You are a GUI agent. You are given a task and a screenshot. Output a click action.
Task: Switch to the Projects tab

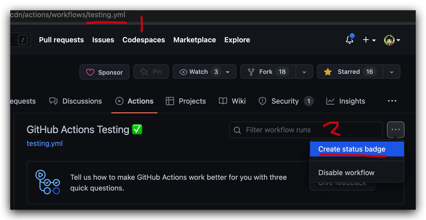point(186,101)
